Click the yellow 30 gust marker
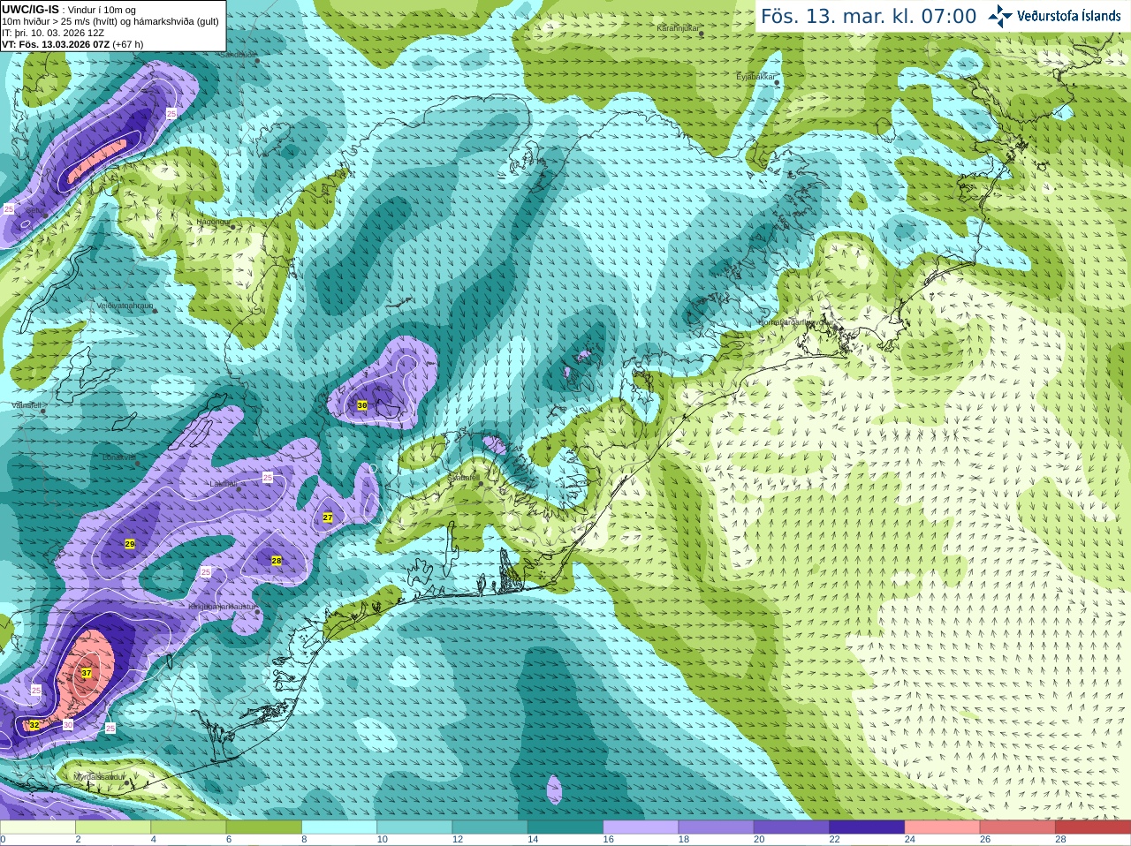 click(361, 405)
